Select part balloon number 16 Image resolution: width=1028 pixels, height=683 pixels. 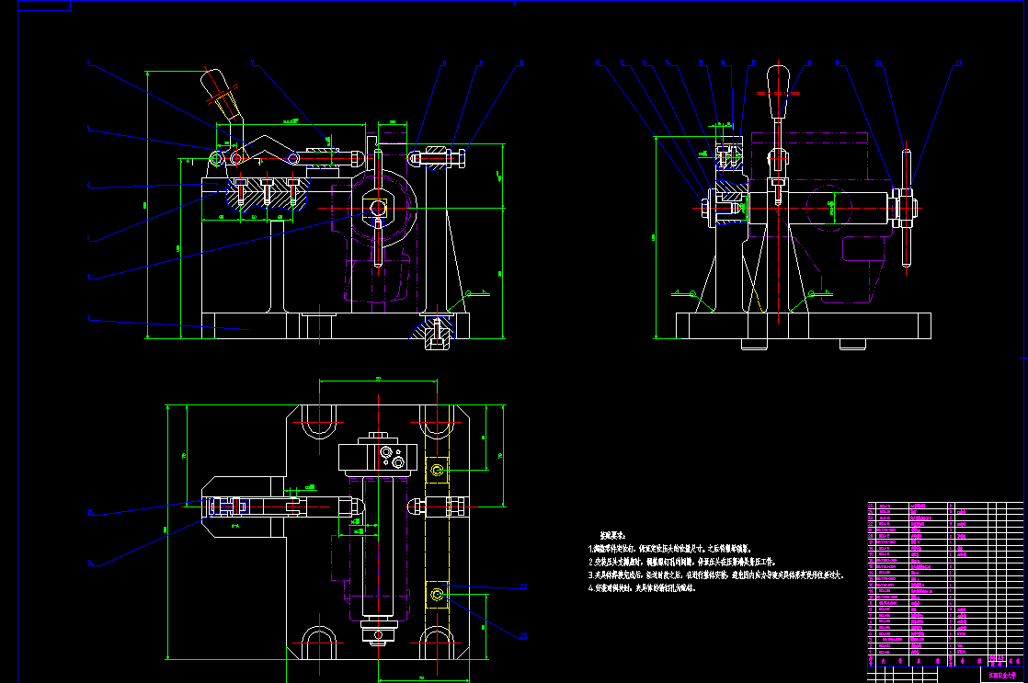pos(724,63)
